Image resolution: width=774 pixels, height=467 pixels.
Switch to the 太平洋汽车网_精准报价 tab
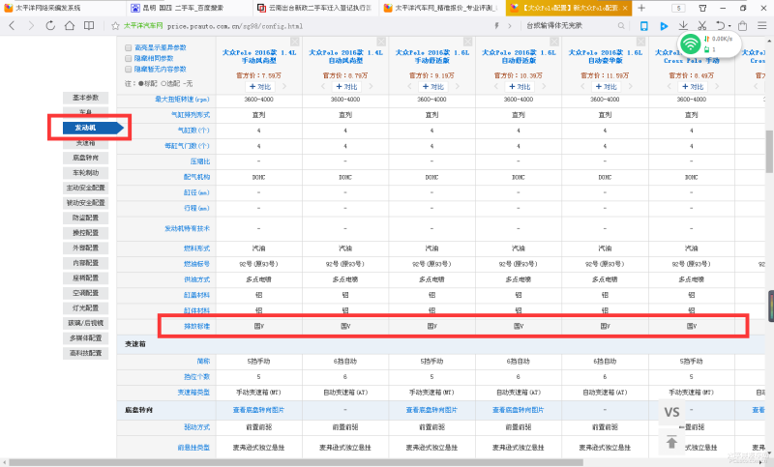pos(442,8)
